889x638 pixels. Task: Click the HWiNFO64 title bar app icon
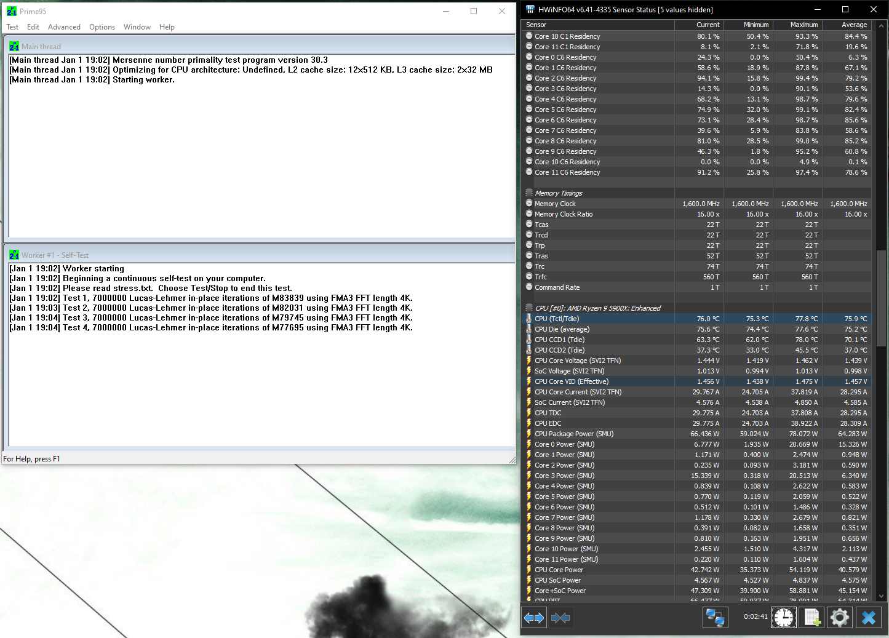point(530,9)
